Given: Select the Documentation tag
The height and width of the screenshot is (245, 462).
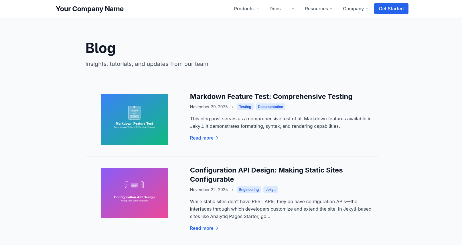Looking at the screenshot, I should coord(270,107).
